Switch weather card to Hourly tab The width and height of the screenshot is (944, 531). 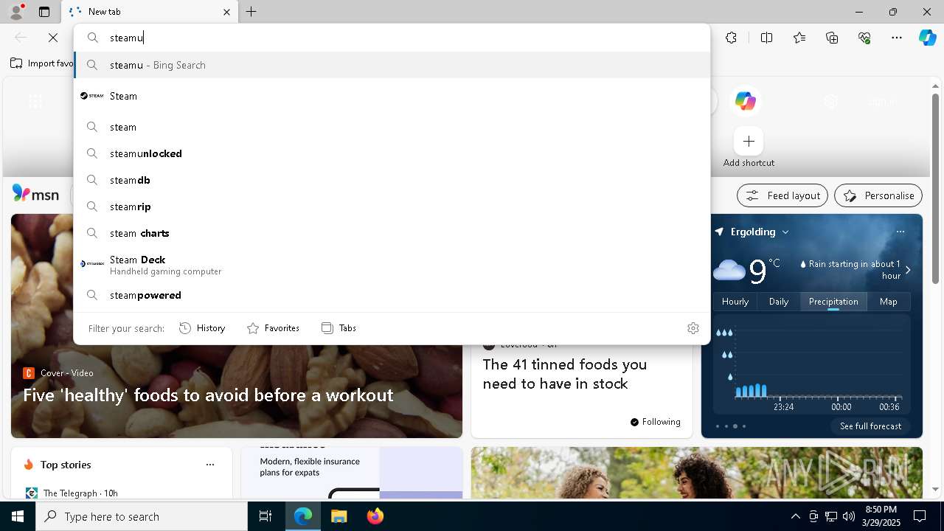pos(735,302)
